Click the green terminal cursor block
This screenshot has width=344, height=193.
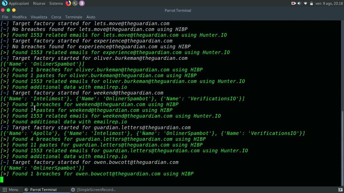pos(2,180)
